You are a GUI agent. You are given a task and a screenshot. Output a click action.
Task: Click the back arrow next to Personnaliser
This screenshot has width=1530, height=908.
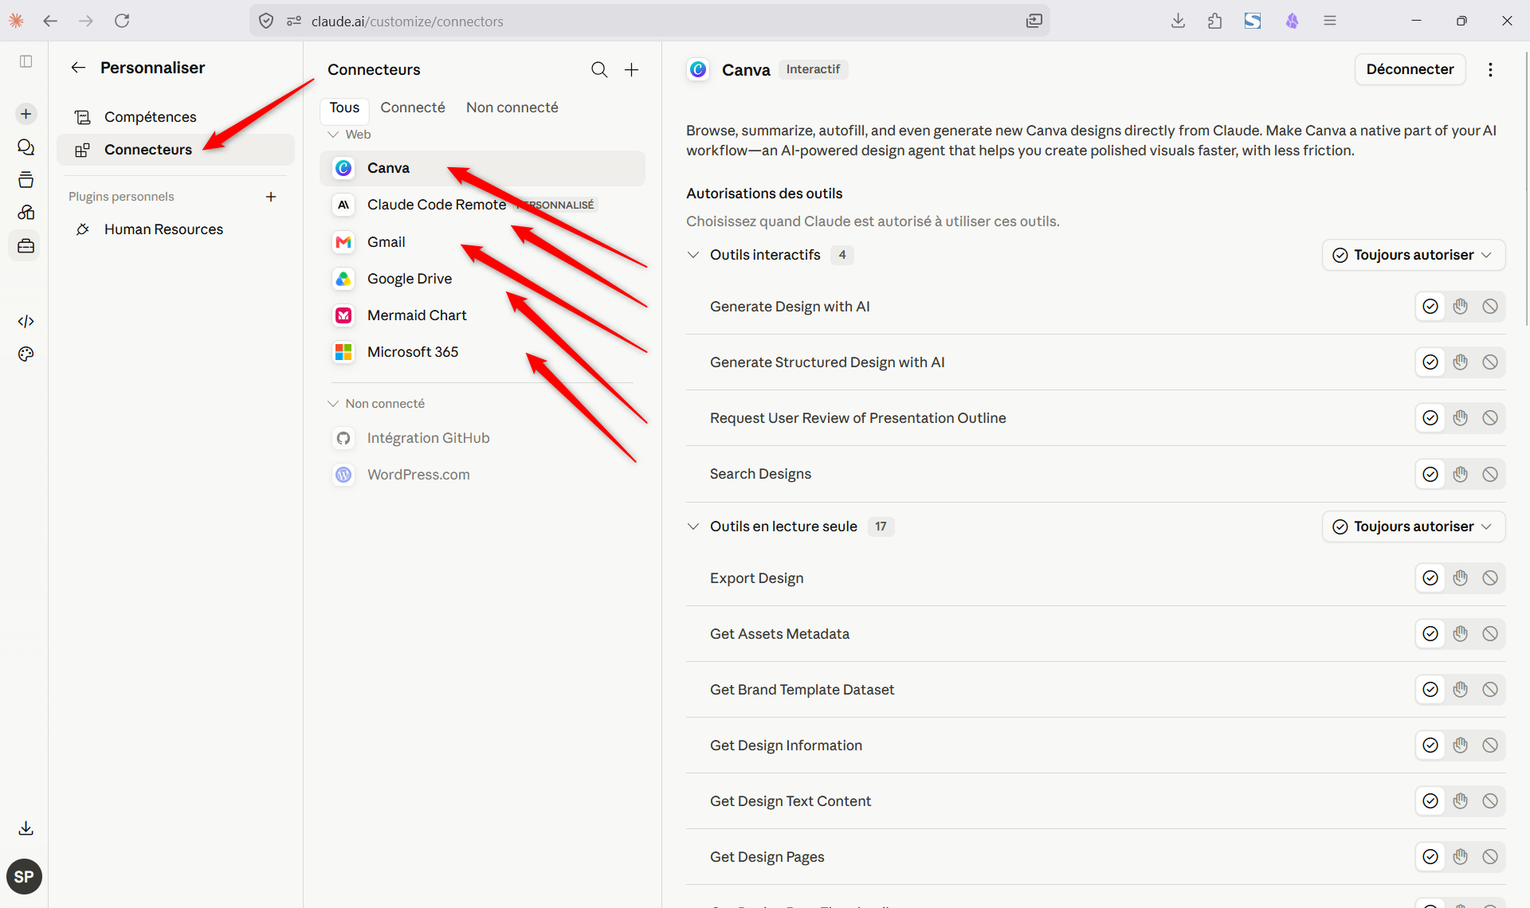[78, 68]
